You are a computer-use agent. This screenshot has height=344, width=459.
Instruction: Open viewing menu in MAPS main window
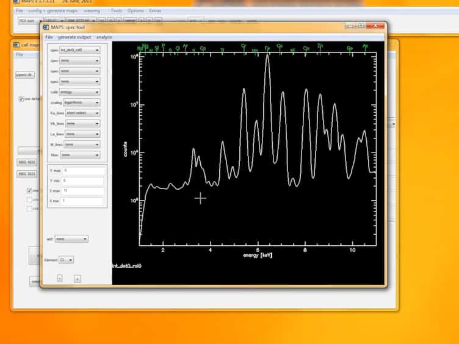point(92,11)
